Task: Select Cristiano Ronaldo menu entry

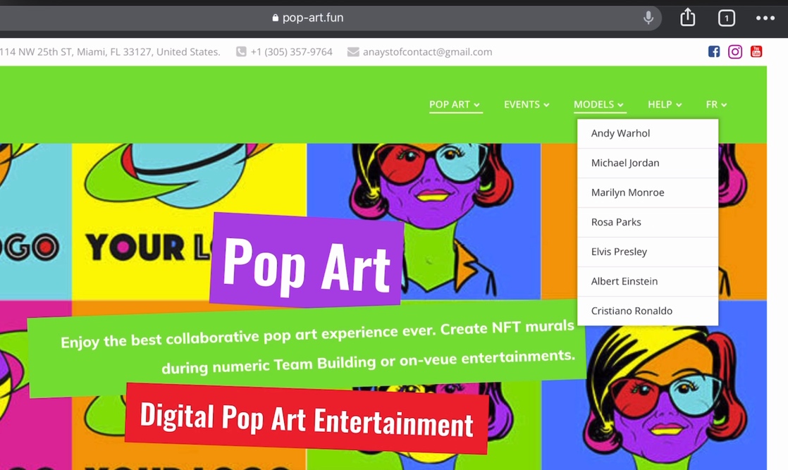Action: point(632,311)
